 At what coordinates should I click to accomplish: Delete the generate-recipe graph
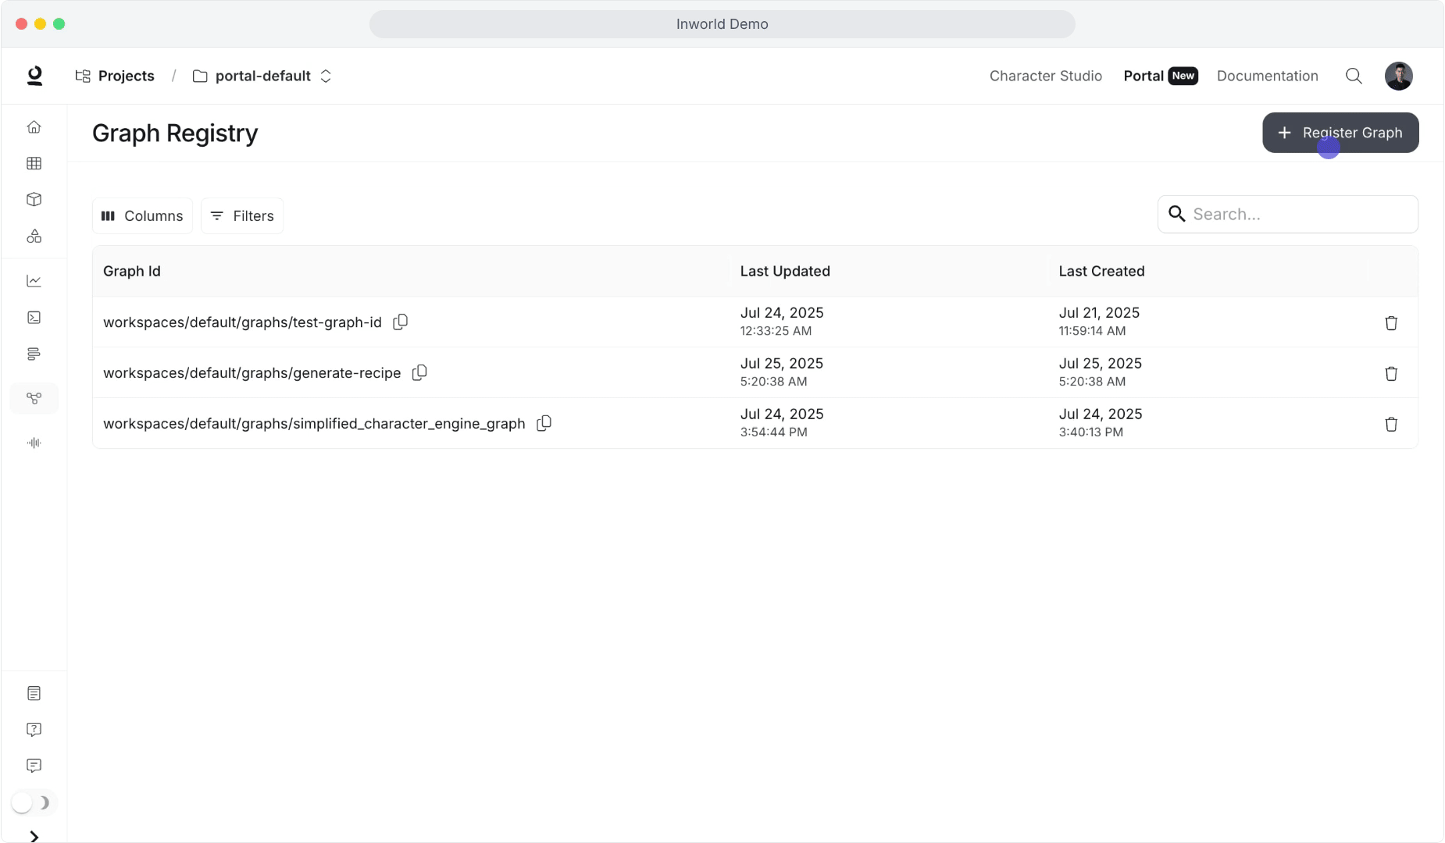(x=1391, y=373)
